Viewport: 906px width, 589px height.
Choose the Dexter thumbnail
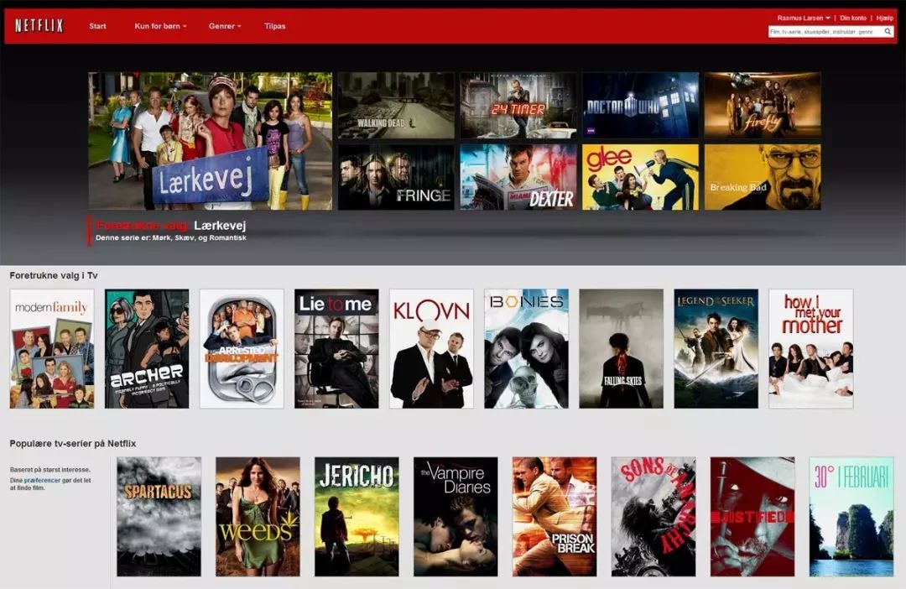pos(518,177)
